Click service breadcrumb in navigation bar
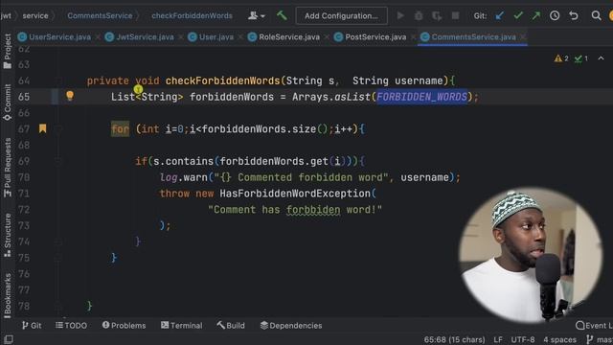 pyautogui.click(x=35, y=15)
